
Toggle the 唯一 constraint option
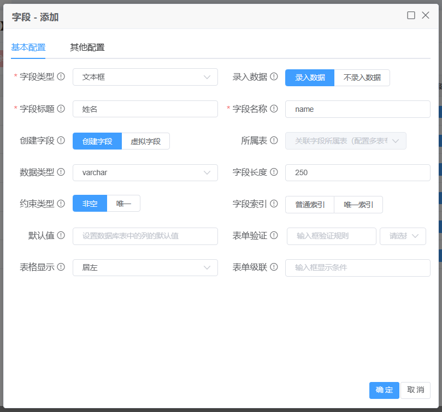click(x=123, y=204)
